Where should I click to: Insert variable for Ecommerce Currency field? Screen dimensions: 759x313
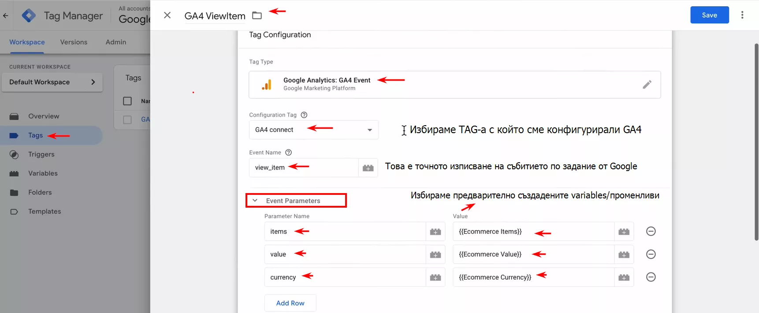point(624,278)
